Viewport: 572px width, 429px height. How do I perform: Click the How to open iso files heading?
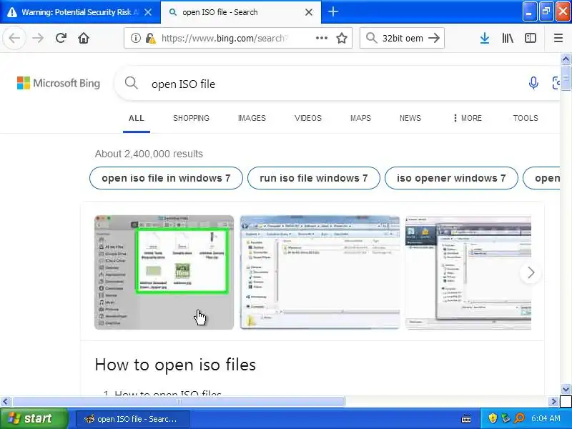pyautogui.click(x=175, y=365)
